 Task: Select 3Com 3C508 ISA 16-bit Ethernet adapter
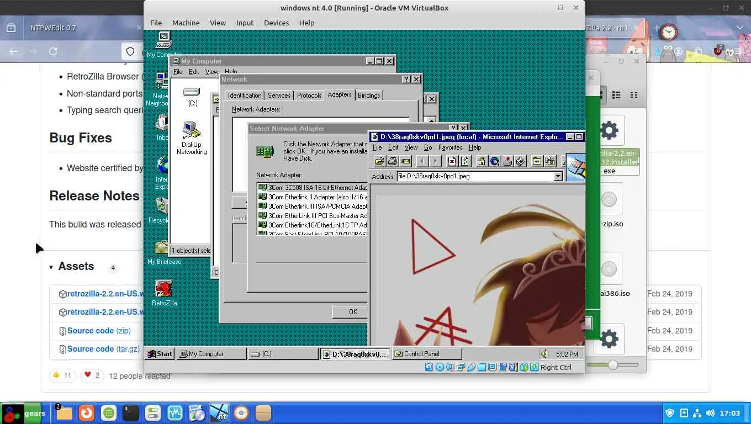tap(313, 188)
